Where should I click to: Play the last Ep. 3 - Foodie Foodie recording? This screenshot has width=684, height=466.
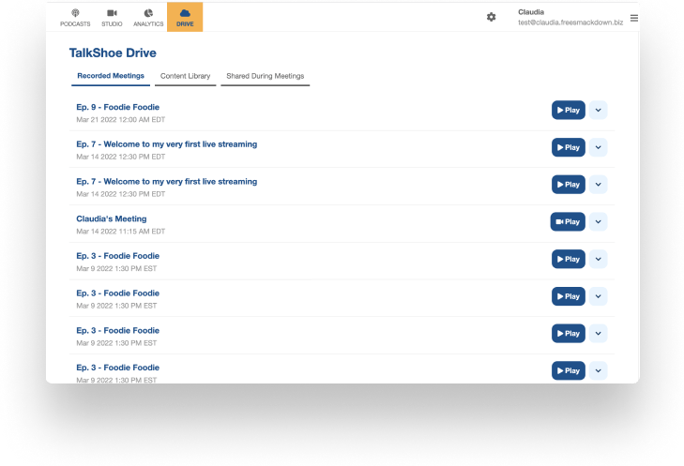click(x=569, y=370)
